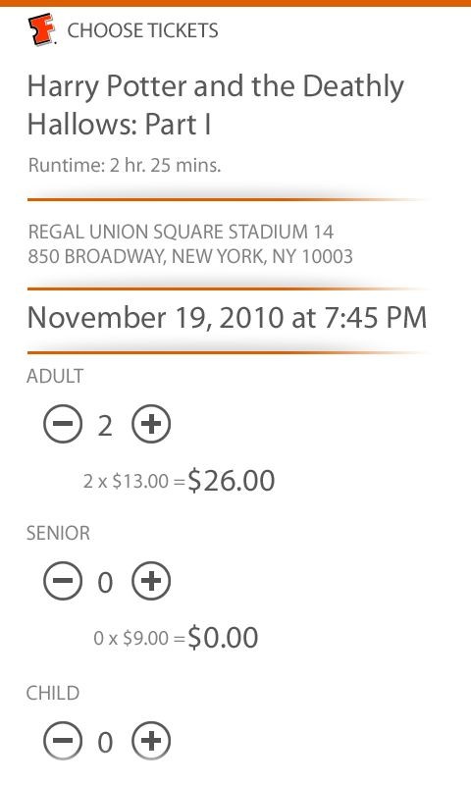This screenshot has width=471, height=785.
Task: Select the Child quantity value
Action: point(105,743)
